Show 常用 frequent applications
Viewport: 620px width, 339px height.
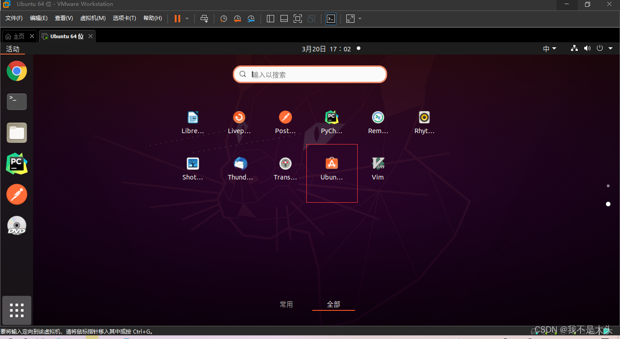(x=286, y=304)
